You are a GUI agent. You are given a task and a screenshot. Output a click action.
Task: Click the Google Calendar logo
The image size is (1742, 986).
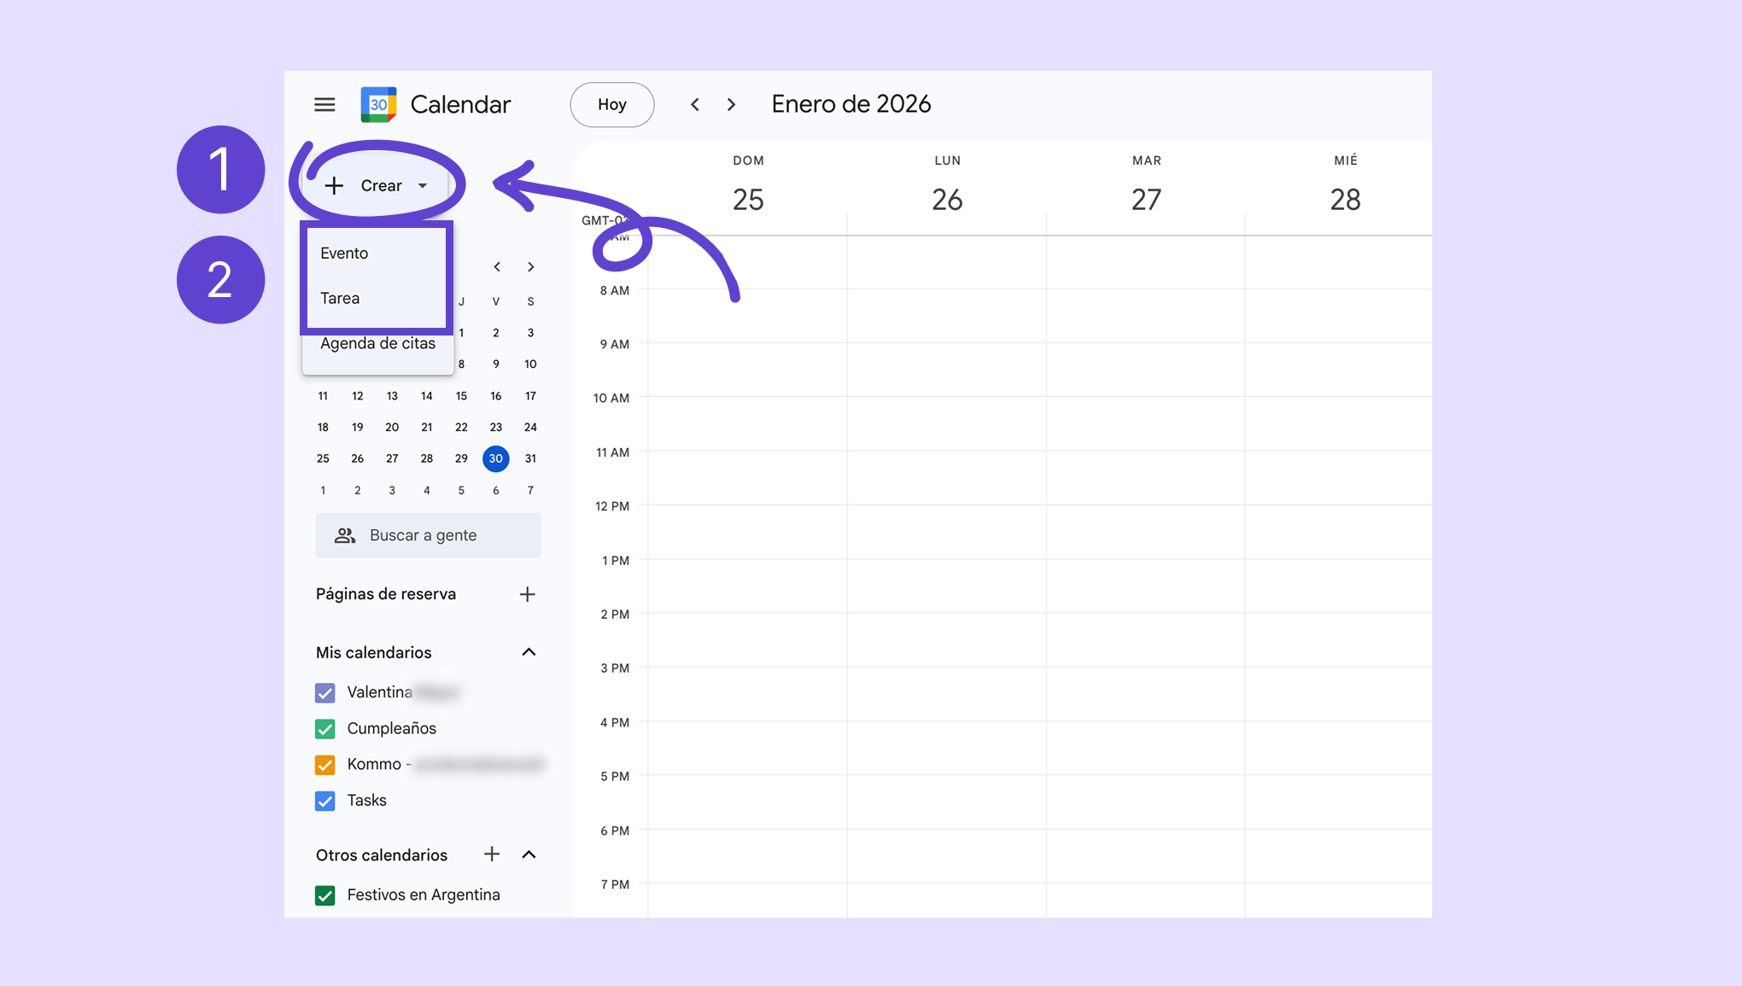378,104
